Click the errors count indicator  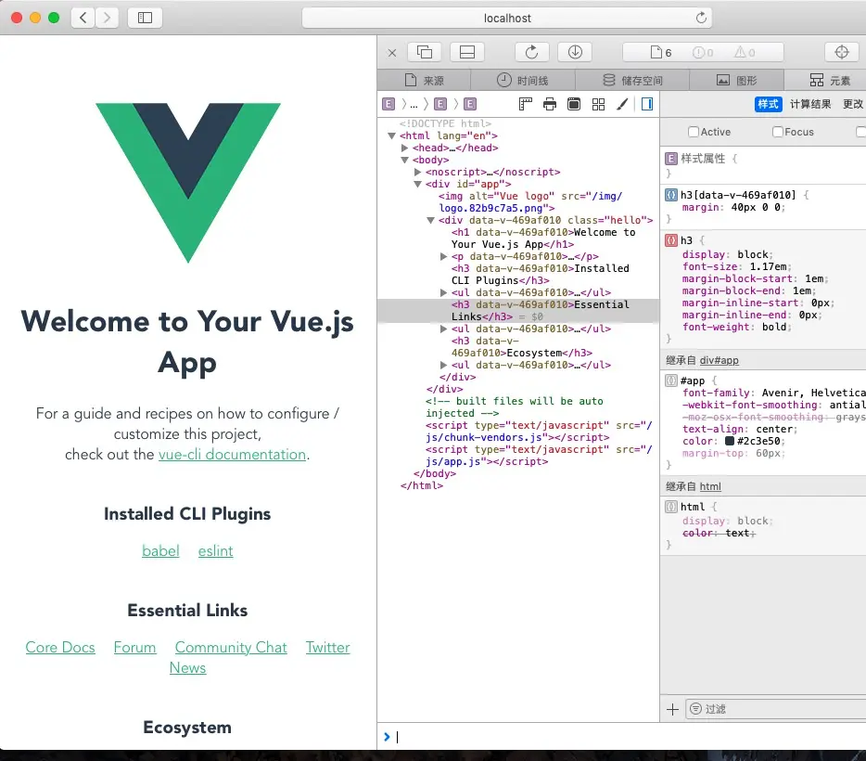pos(703,53)
